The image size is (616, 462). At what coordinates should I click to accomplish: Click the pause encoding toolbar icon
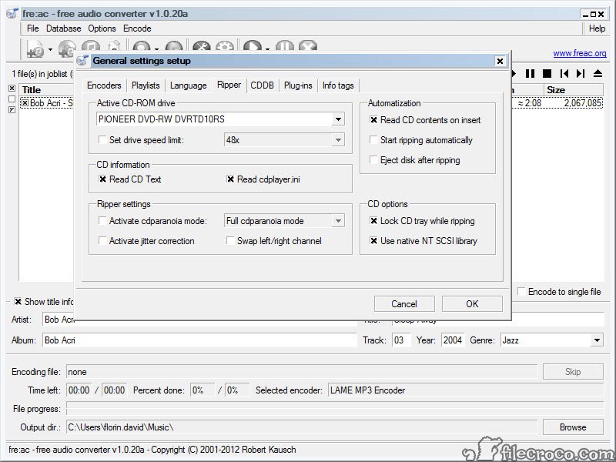284,49
